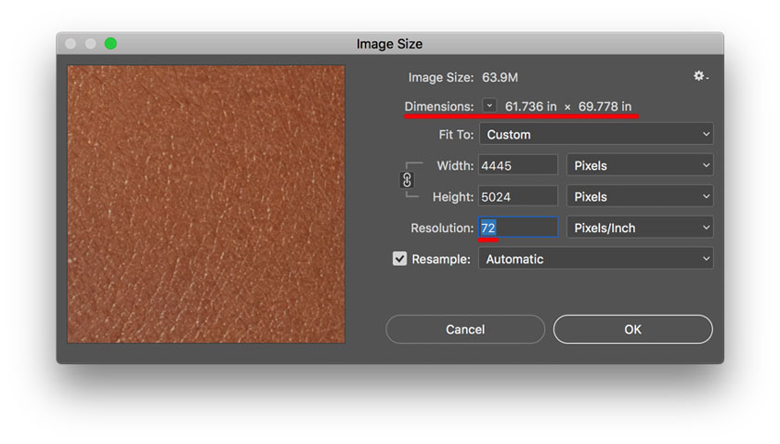Expand the Dimensions units arrow
Viewport: 780px width, 444px height.
pos(490,106)
